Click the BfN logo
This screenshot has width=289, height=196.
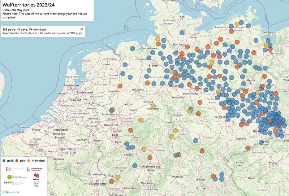[36, 184]
